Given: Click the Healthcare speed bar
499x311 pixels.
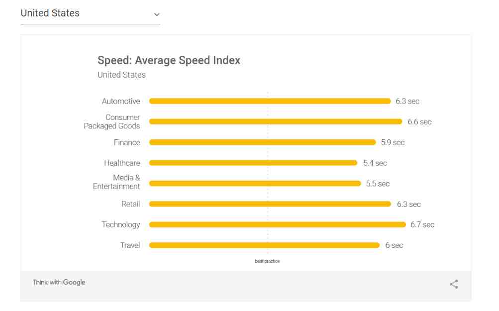Looking at the screenshot, I should tap(253, 163).
